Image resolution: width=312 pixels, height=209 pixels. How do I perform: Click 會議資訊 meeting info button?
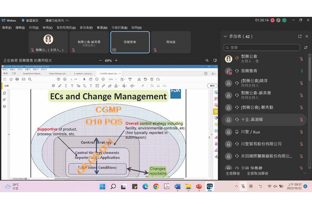(x=30, y=21)
